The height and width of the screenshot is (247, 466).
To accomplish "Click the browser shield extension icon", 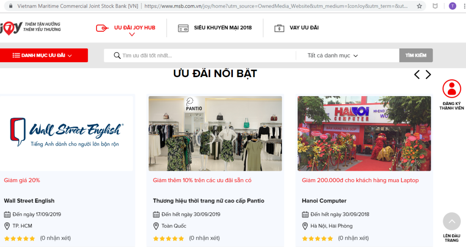I will (x=435, y=6).
